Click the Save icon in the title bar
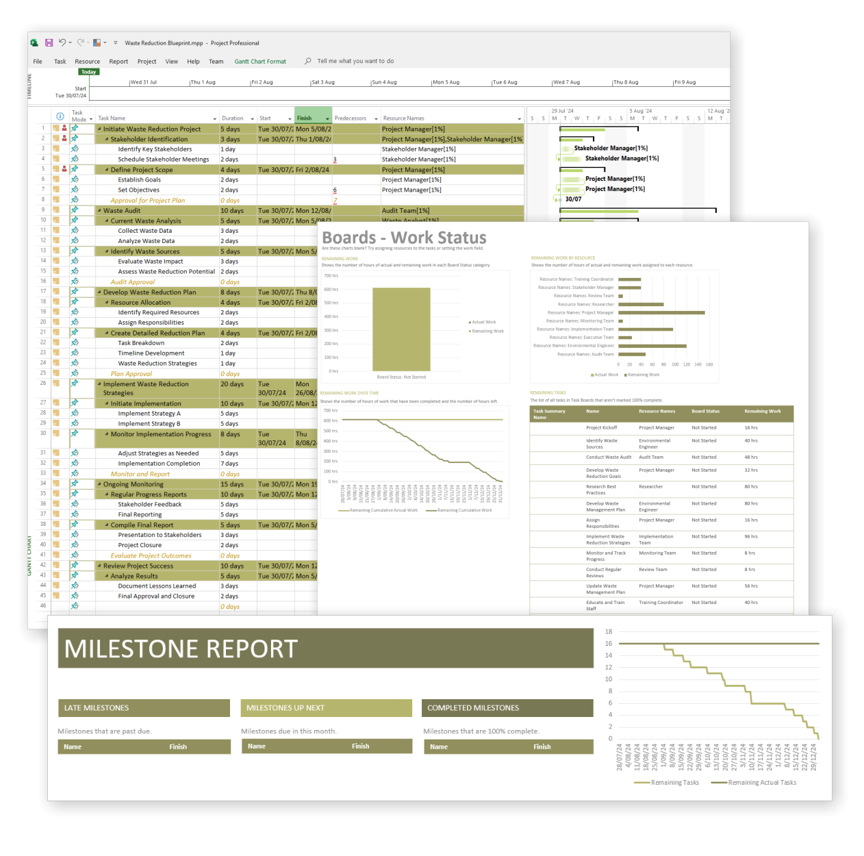The width and height of the screenshot is (864, 856). tap(49, 42)
